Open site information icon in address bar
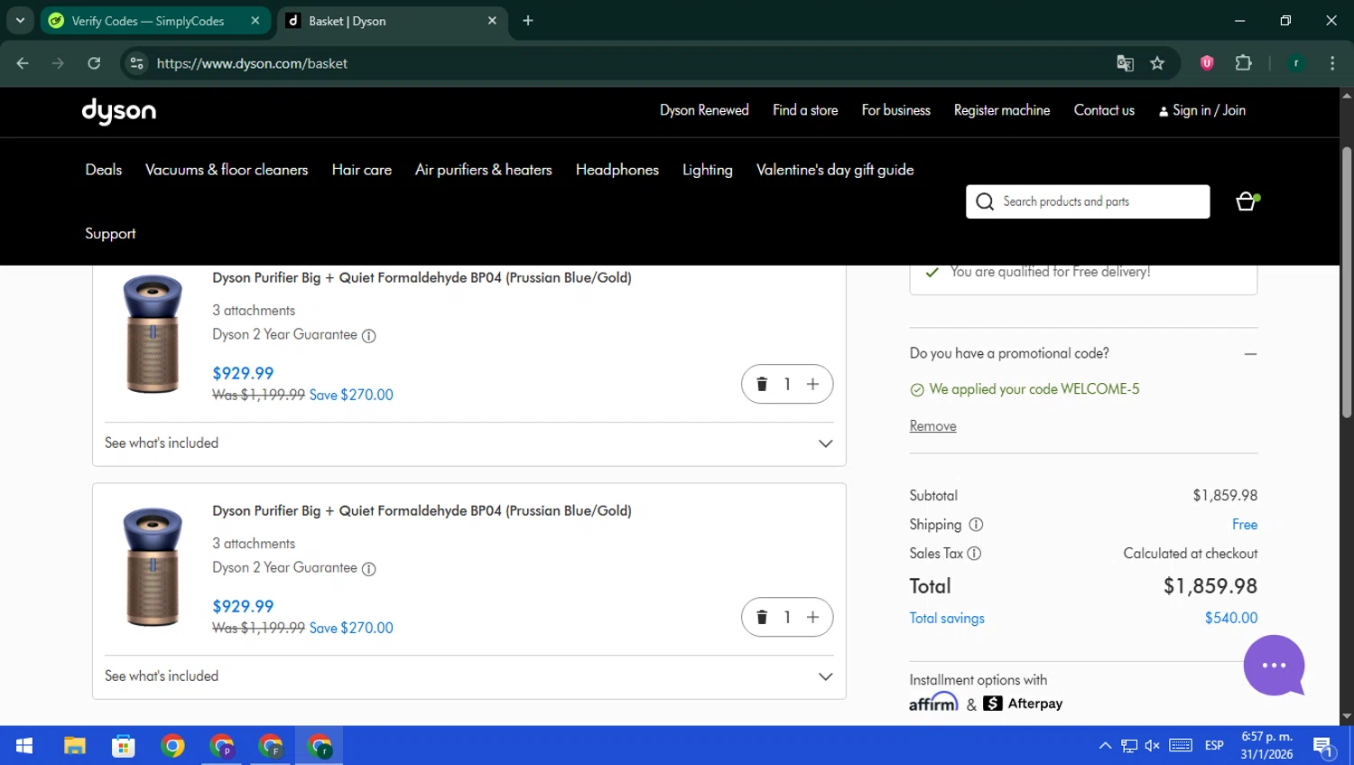The image size is (1354, 765). [x=137, y=63]
